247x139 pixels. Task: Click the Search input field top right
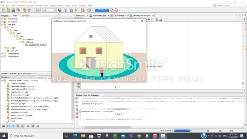click(231, 5)
